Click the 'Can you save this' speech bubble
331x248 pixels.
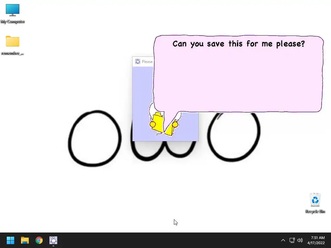click(238, 74)
